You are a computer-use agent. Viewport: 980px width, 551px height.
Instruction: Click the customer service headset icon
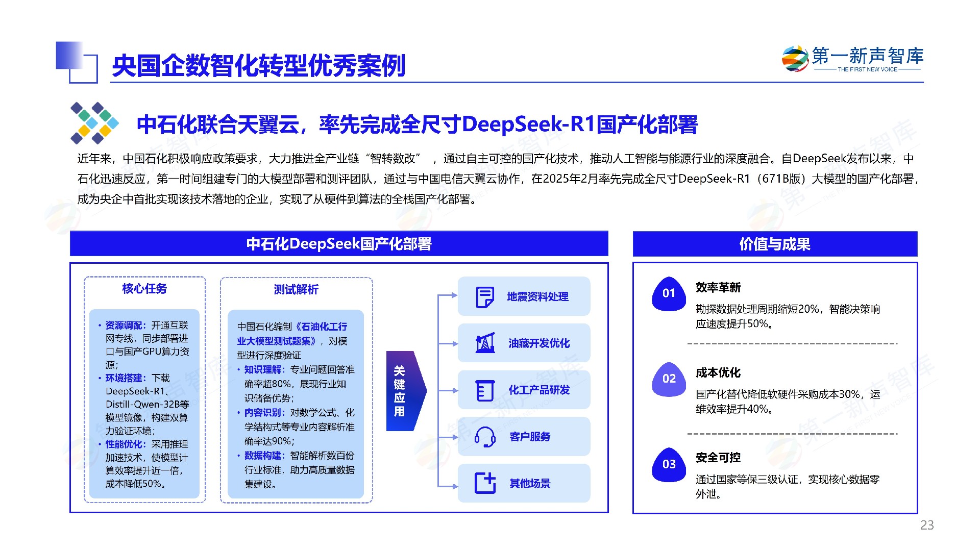[484, 437]
